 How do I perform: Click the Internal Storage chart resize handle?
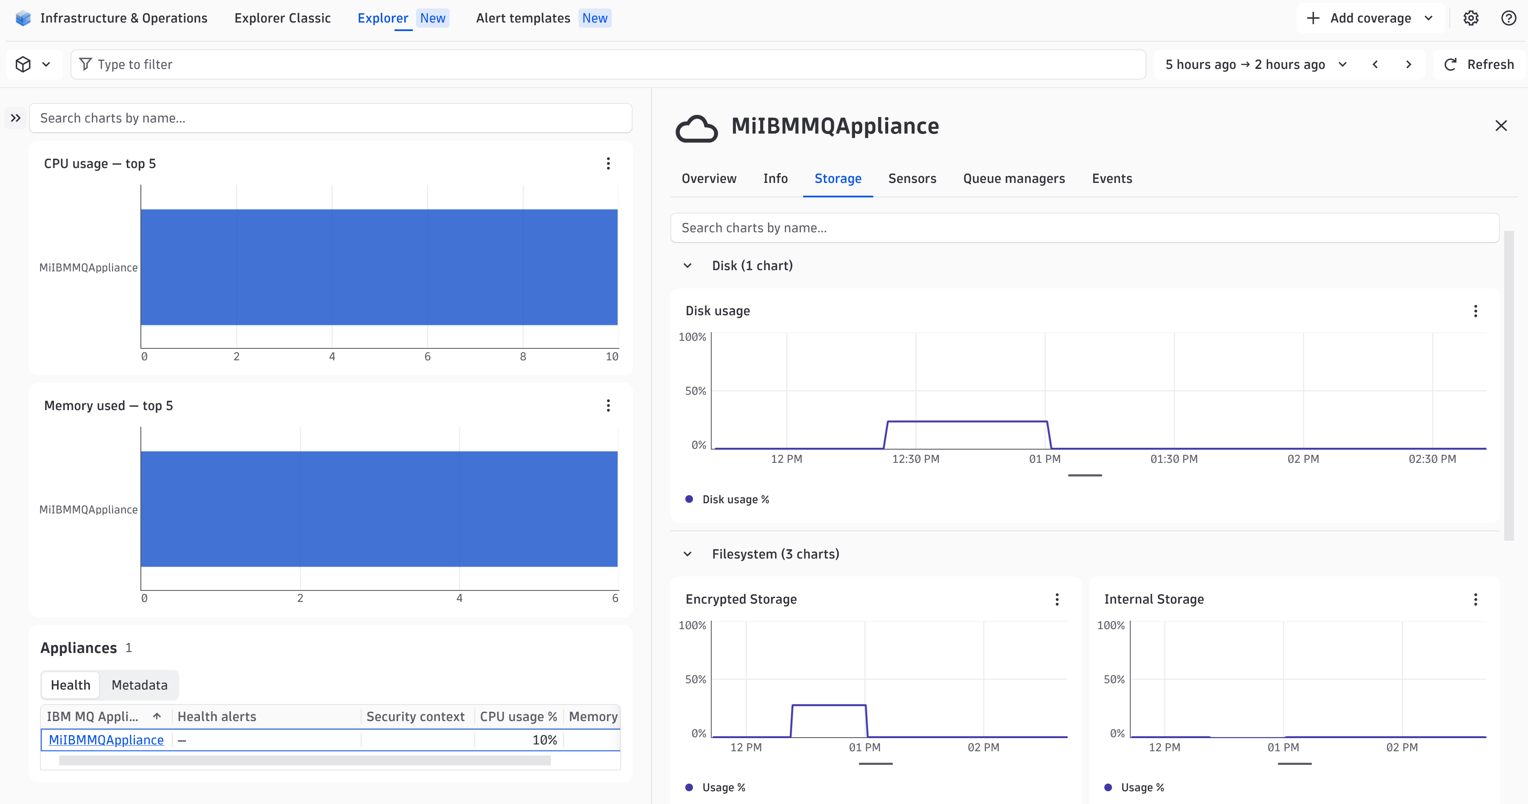point(1294,764)
